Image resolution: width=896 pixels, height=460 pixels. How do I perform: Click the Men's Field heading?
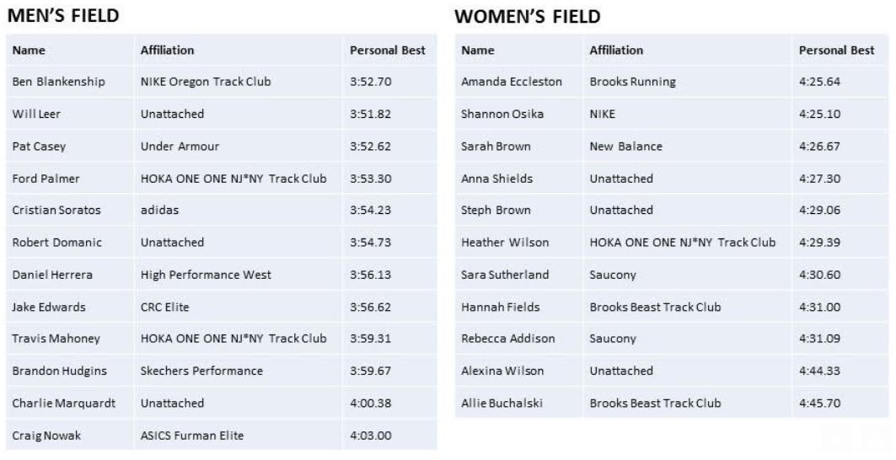point(63,15)
